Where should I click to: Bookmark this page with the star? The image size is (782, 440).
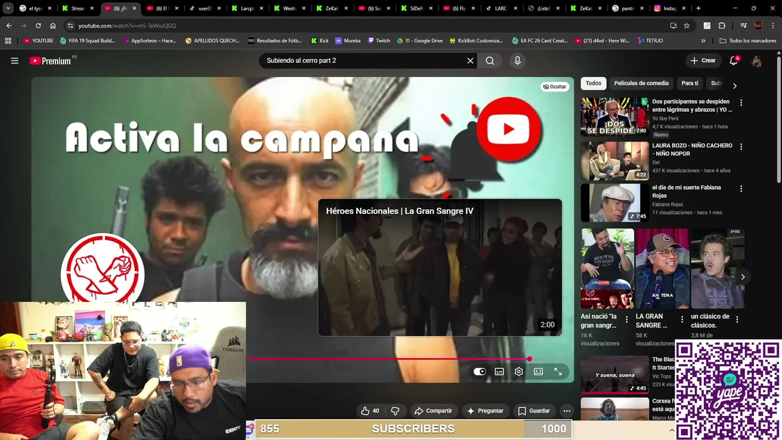coord(687,26)
